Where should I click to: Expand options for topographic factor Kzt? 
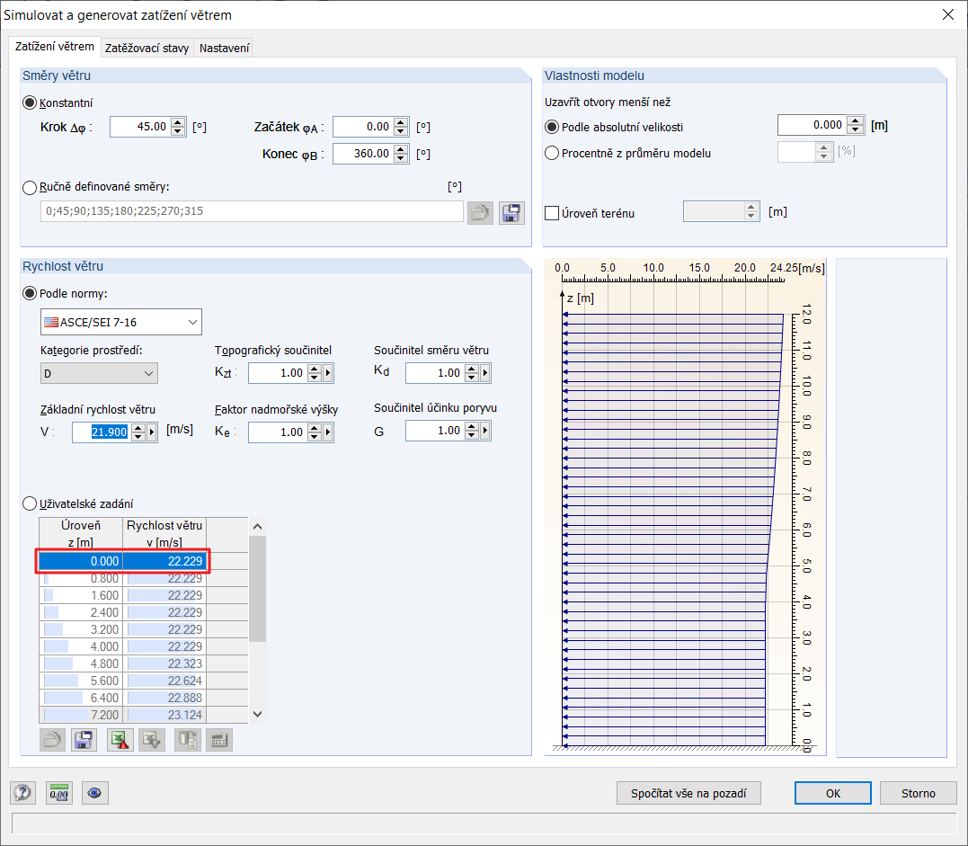tap(326, 373)
